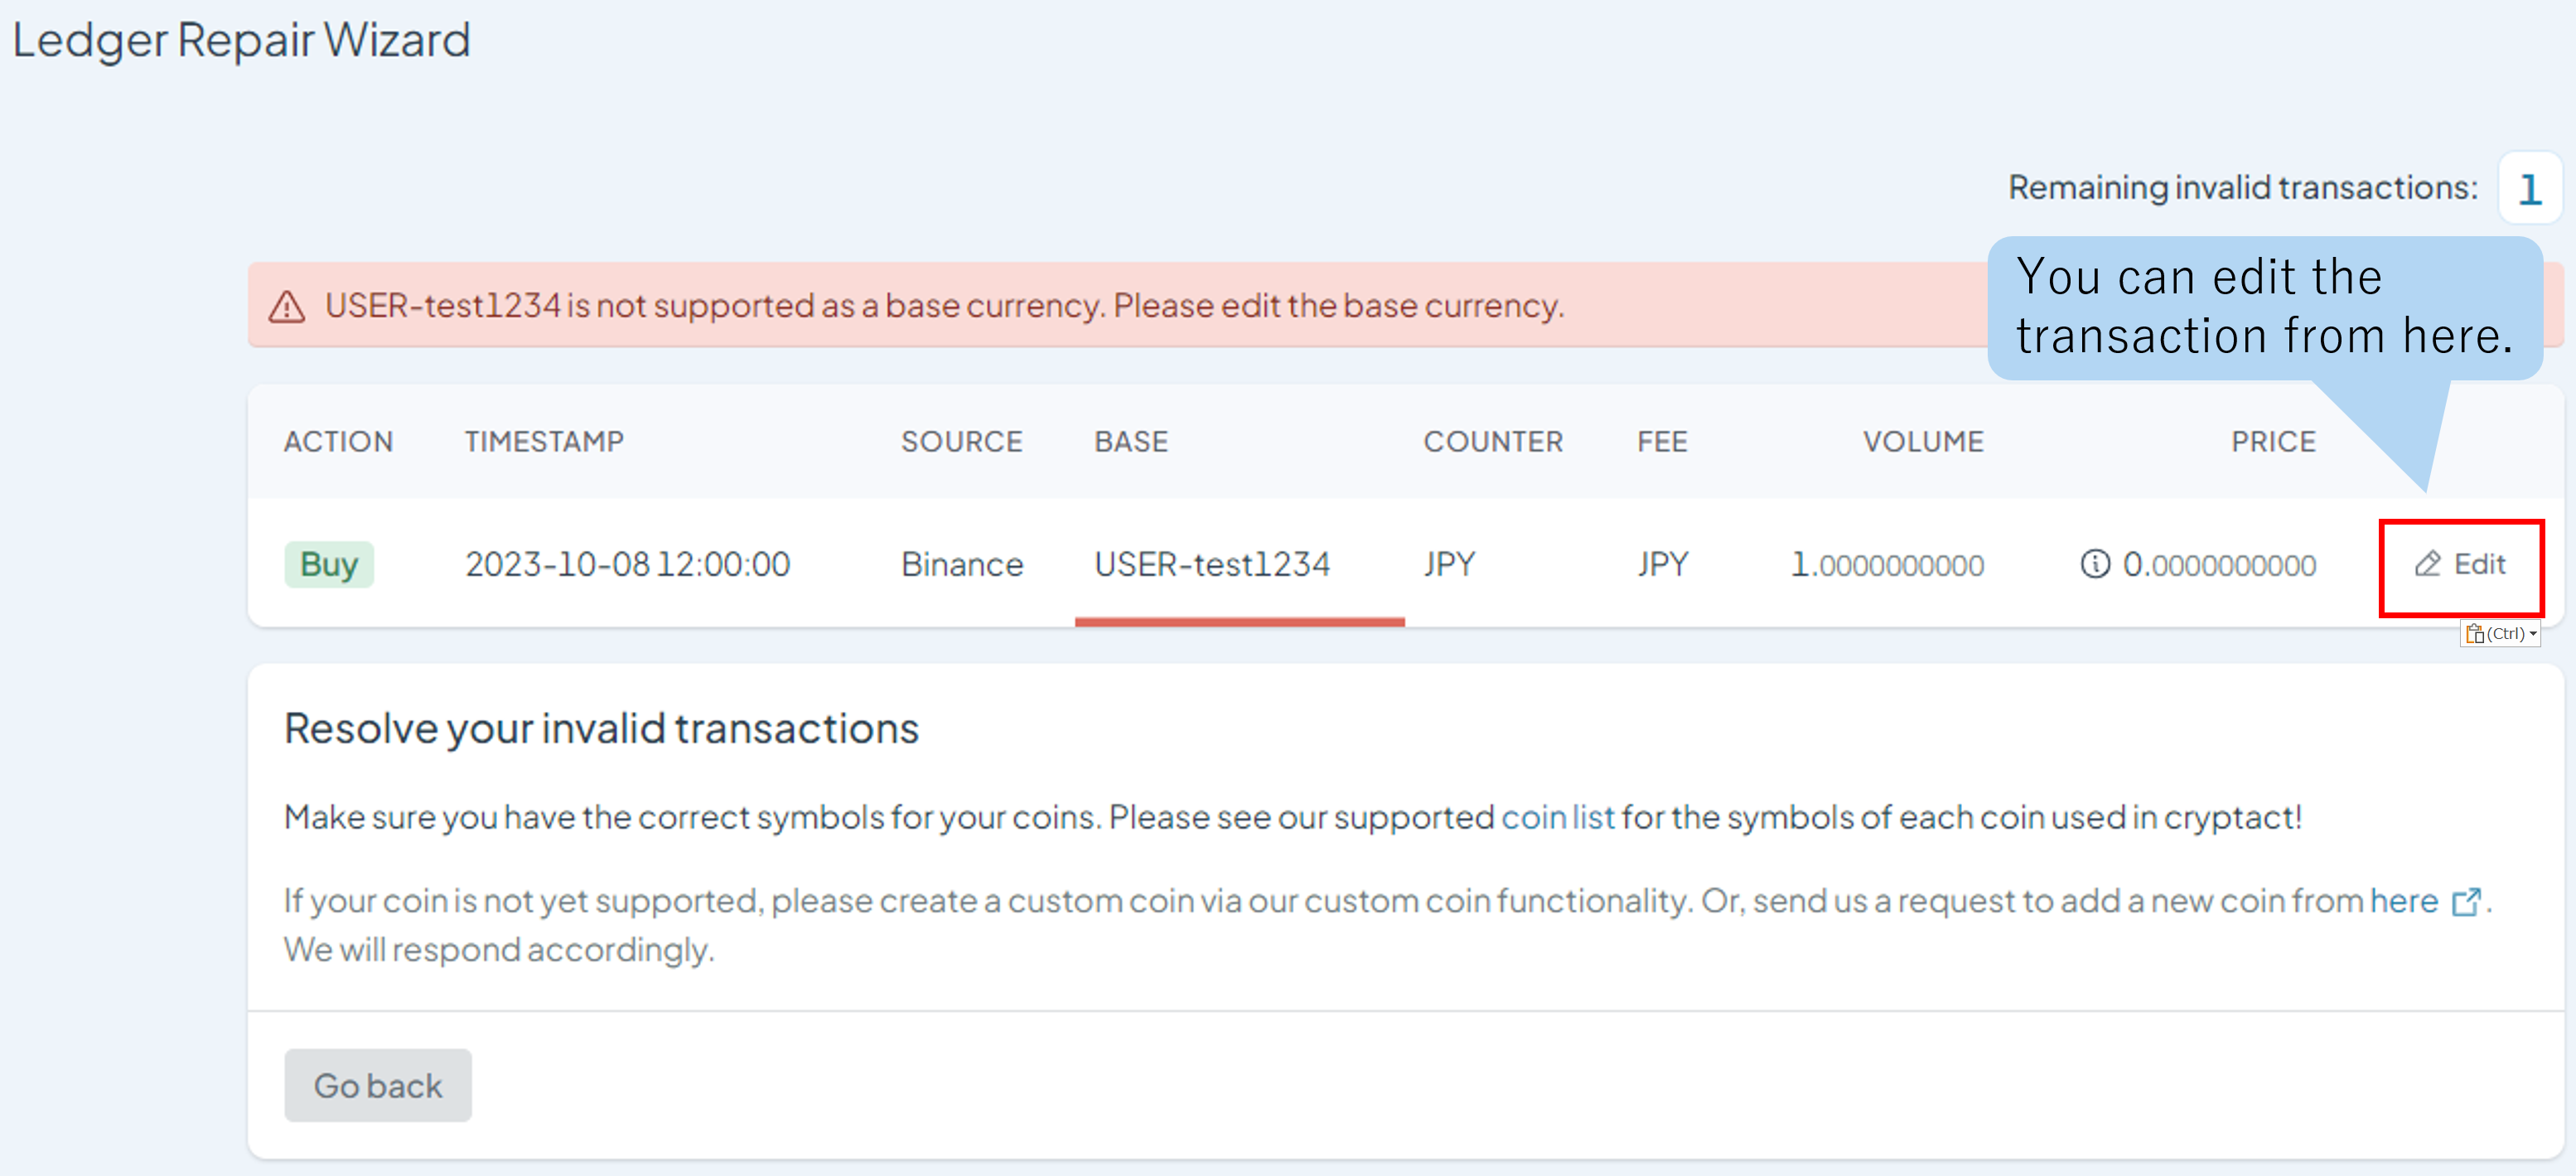The width and height of the screenshot is (2576, 1176).
Task: Click the Buy action badge
Action: (x=329, y=564)
